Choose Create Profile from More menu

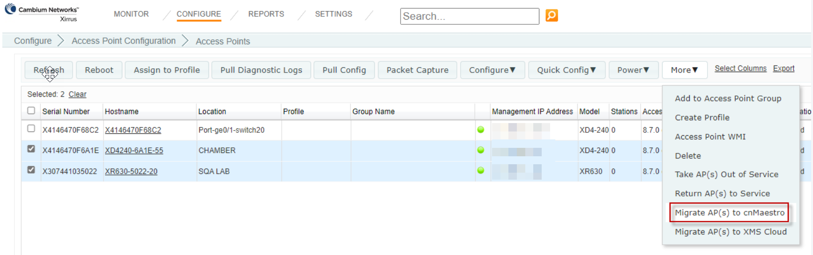(x=702, y=117)
